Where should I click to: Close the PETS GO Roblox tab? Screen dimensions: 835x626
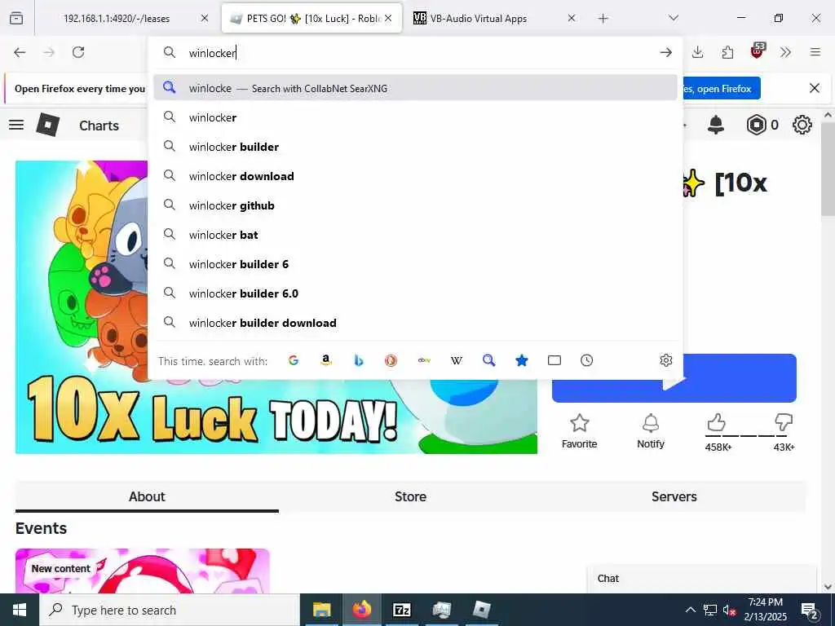pyautogui.click(x=388, y=18)
